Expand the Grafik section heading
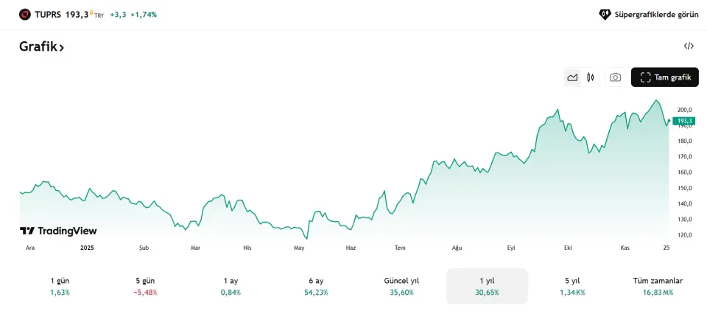 coord(42,46)
